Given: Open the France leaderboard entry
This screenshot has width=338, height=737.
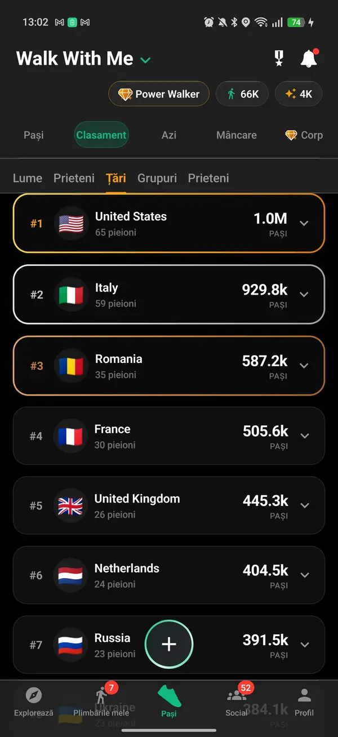Looking at the screenshot, I should click(x=169, y=436).
